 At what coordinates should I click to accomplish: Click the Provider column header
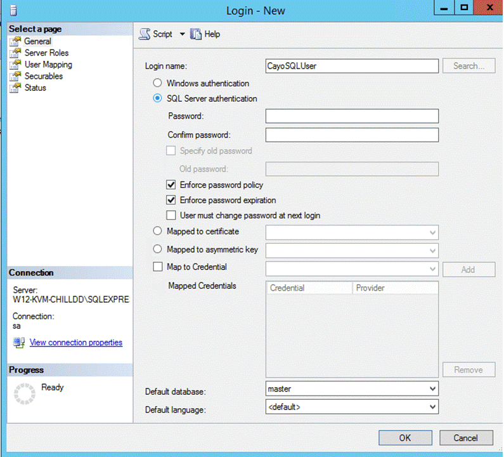point(396,288)
